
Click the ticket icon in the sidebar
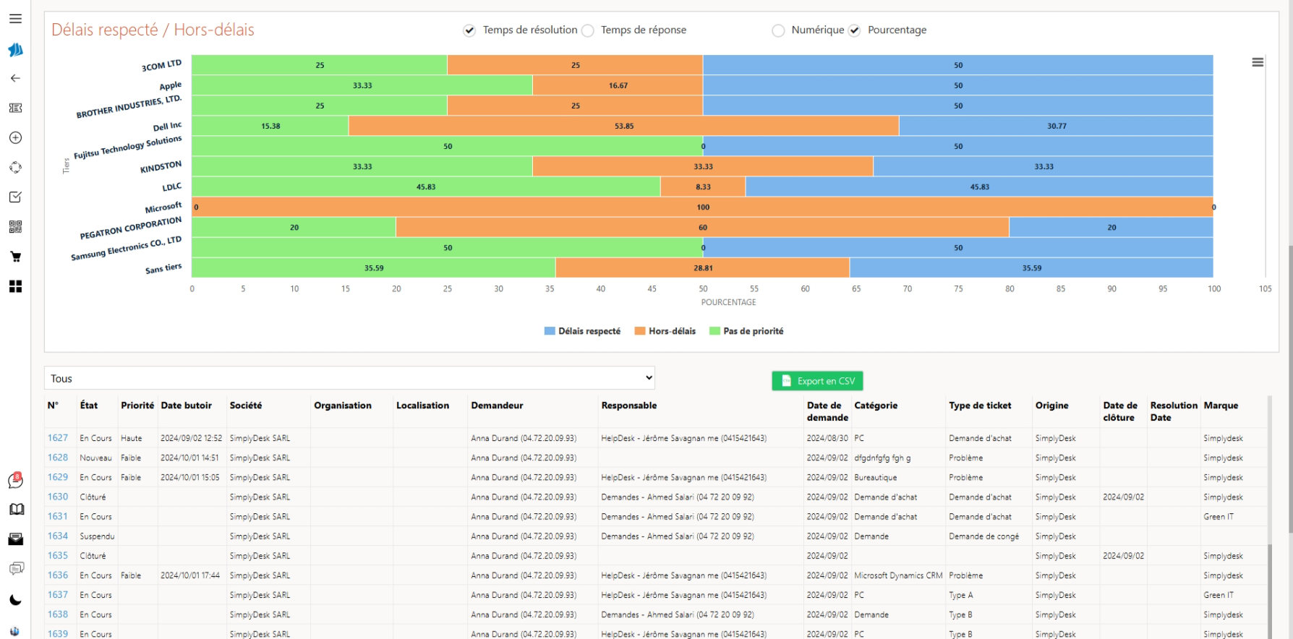tap(15, 108)
